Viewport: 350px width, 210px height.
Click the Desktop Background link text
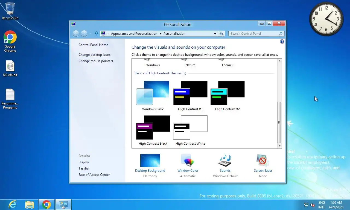point(150,171)
